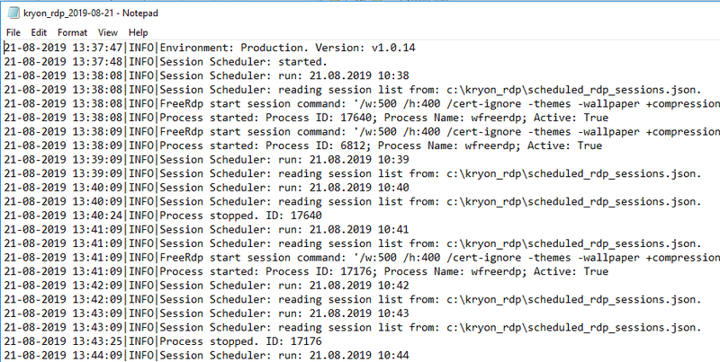Open the File menu
720x362 pixels.
coord(13,32)
